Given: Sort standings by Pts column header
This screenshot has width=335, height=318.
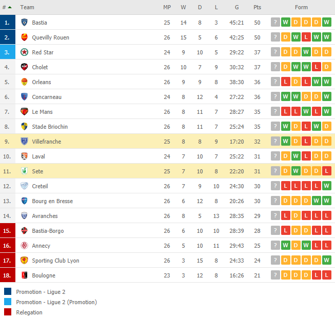Looking at the screenshot, I should coord(257,7).
